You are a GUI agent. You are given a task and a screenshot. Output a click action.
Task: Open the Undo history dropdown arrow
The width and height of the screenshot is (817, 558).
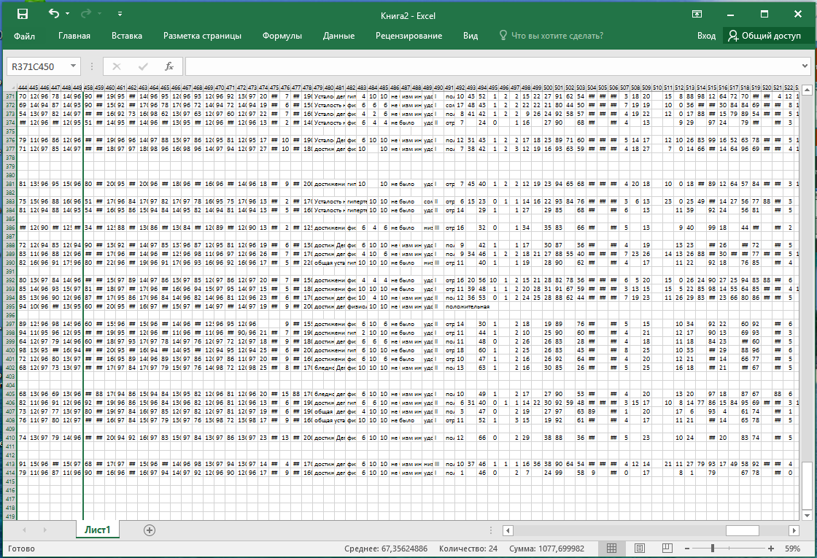[x=68, y=14]
